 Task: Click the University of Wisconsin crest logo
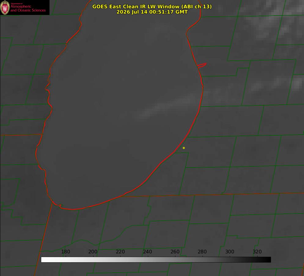(5, 7)
